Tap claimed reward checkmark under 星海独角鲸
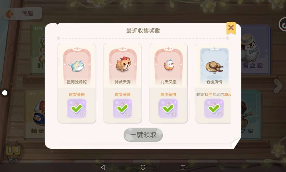The width and height of the screenshot is (286, 172). click(x=77, y=108)
